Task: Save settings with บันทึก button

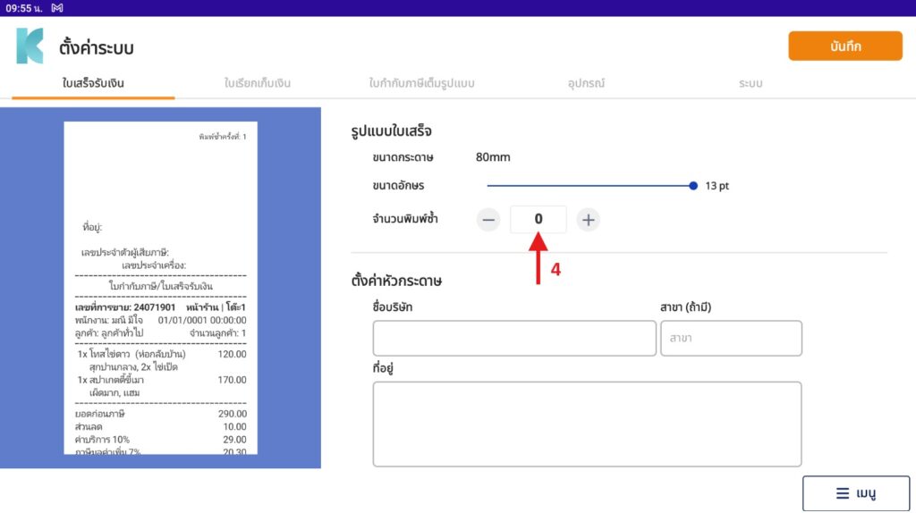Action: coord(845,46)
